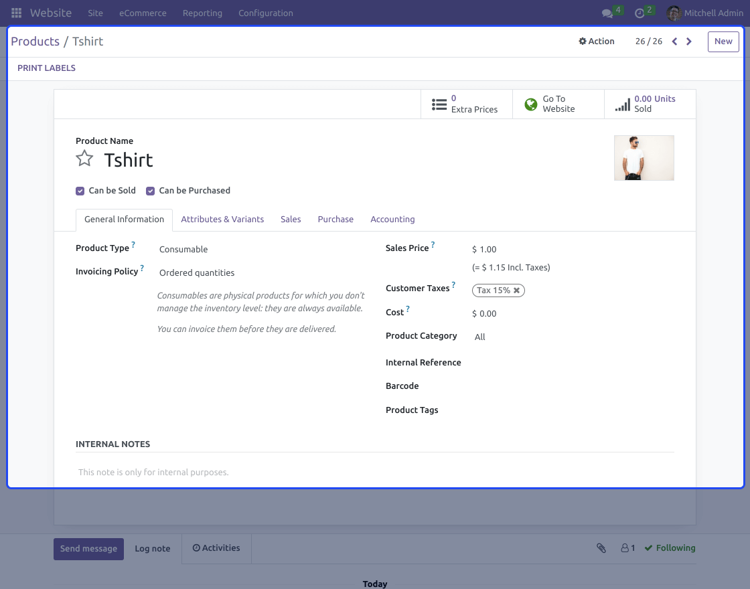750x589 pixels.
Task: Show help tooltip for Customer Taxes
Action: (453, 285)
